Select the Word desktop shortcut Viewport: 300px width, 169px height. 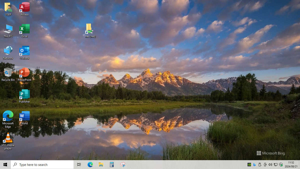[24, 116]
